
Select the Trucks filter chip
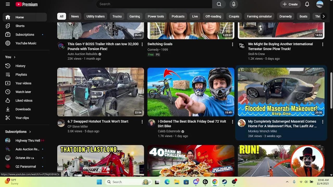117,16
